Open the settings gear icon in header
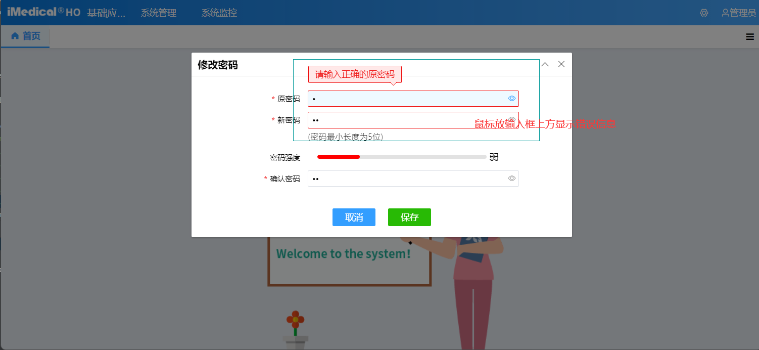 point(703,13)
